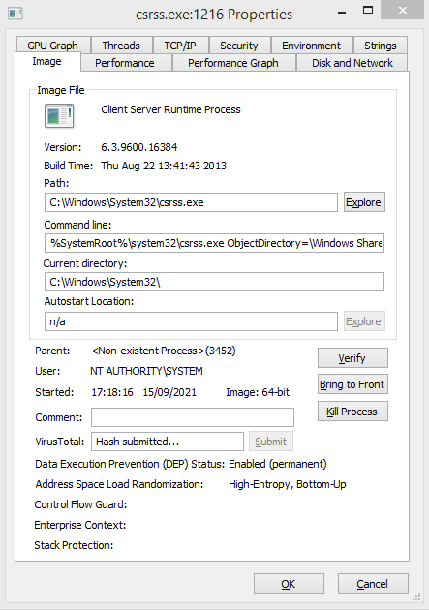Click the 'Enterprise Context:' label

(x=80, y=525)
